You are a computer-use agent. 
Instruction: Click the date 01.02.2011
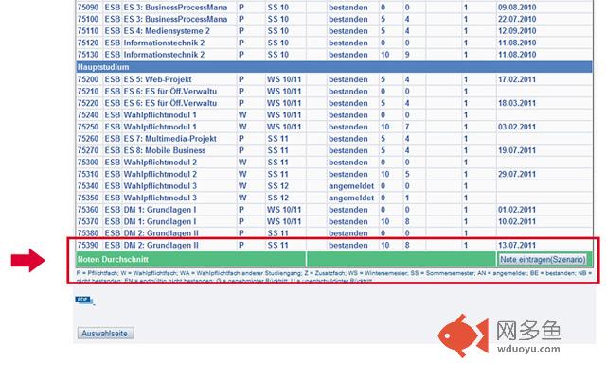517,210
